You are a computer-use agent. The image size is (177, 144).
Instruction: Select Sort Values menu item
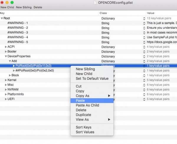point(92,132)
